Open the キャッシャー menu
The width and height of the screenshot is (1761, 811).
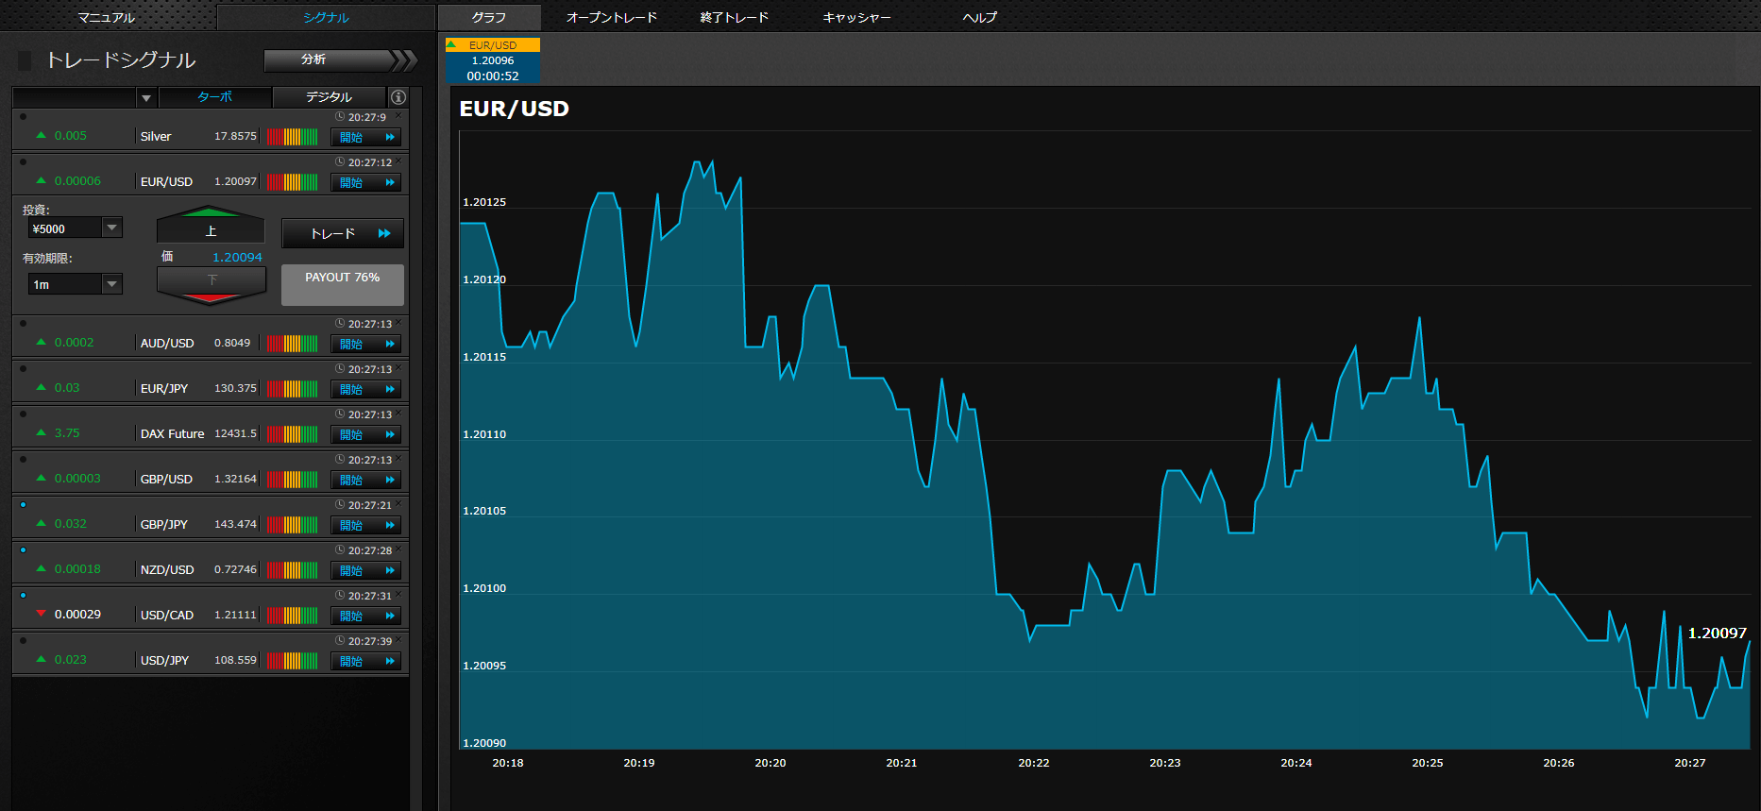tap(856, 17)
